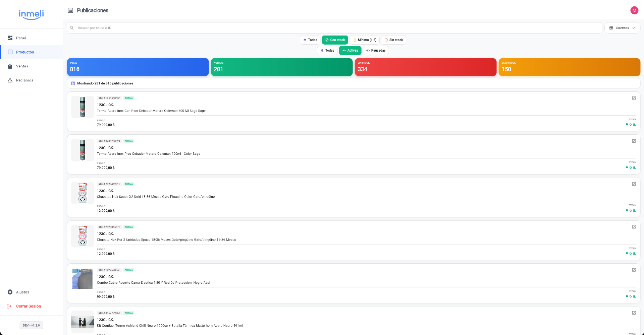The height and width of the screenshot is (335, 644).
Task: Click the Bajo Stock 150 summary card
Action: [570, 67]
